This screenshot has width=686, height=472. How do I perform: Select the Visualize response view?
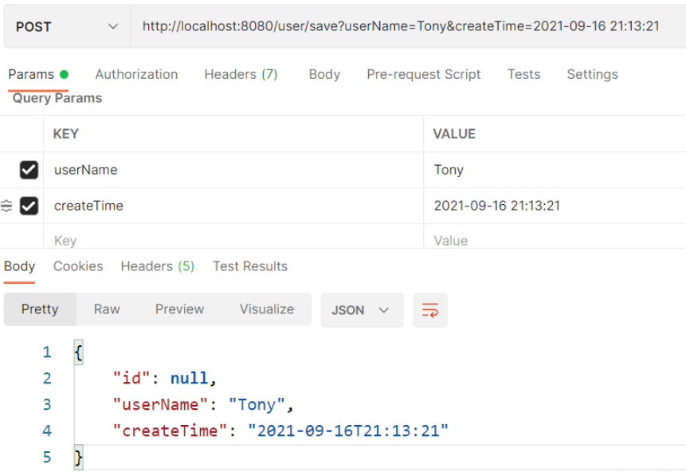(x=266, y=309)
